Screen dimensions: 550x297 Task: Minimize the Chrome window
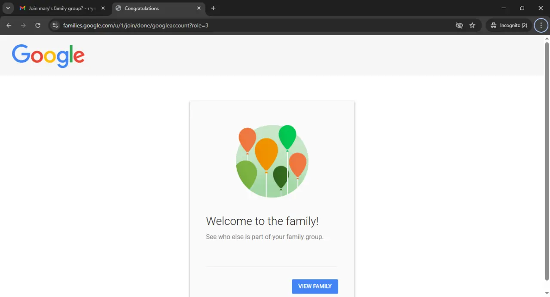point(504,8)
